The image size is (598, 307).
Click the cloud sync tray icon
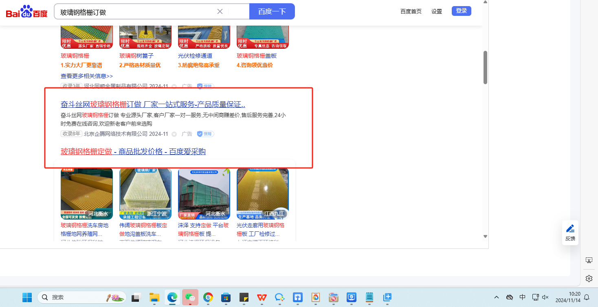tap(509, 297)
